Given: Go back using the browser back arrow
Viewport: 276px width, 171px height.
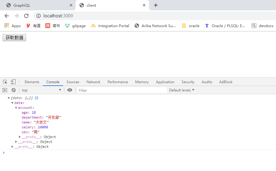Looking at the screenshot, I should 7,16.
